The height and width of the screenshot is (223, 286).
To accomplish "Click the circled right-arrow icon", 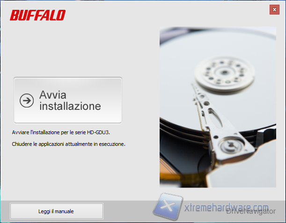I will point(27,101).
